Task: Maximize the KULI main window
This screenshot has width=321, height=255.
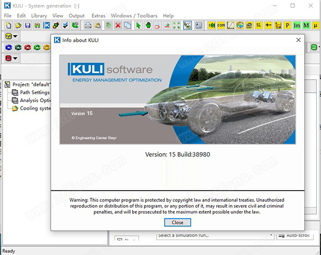Action: coord(293,6)
